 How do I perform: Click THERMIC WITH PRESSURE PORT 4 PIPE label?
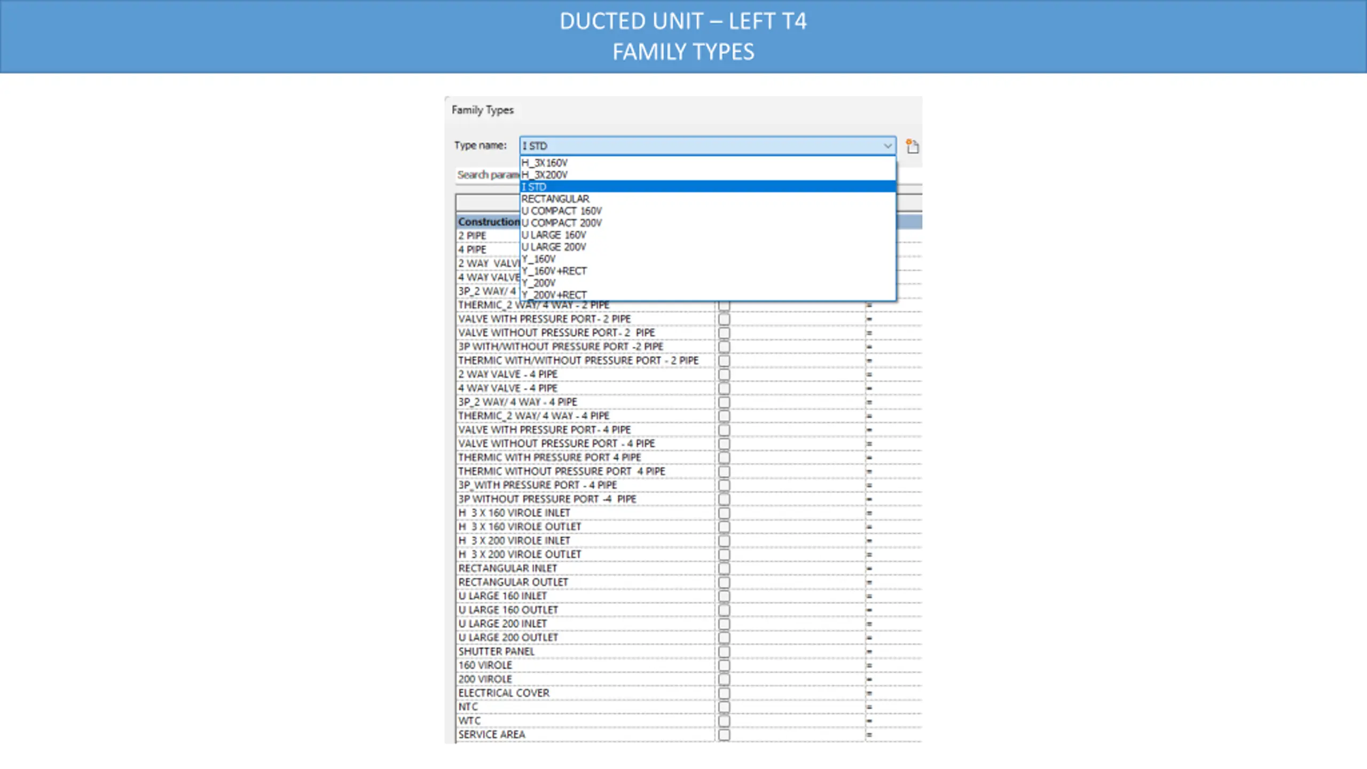pos(549,458)
